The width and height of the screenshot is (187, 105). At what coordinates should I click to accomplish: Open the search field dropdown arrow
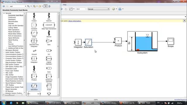(x=25, y=6)
